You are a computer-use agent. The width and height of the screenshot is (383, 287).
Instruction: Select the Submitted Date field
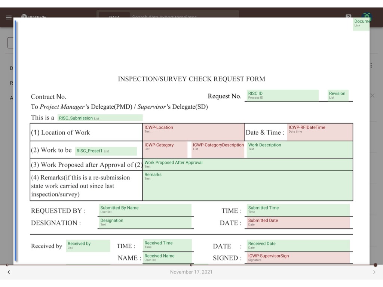[x=298, y=223]
